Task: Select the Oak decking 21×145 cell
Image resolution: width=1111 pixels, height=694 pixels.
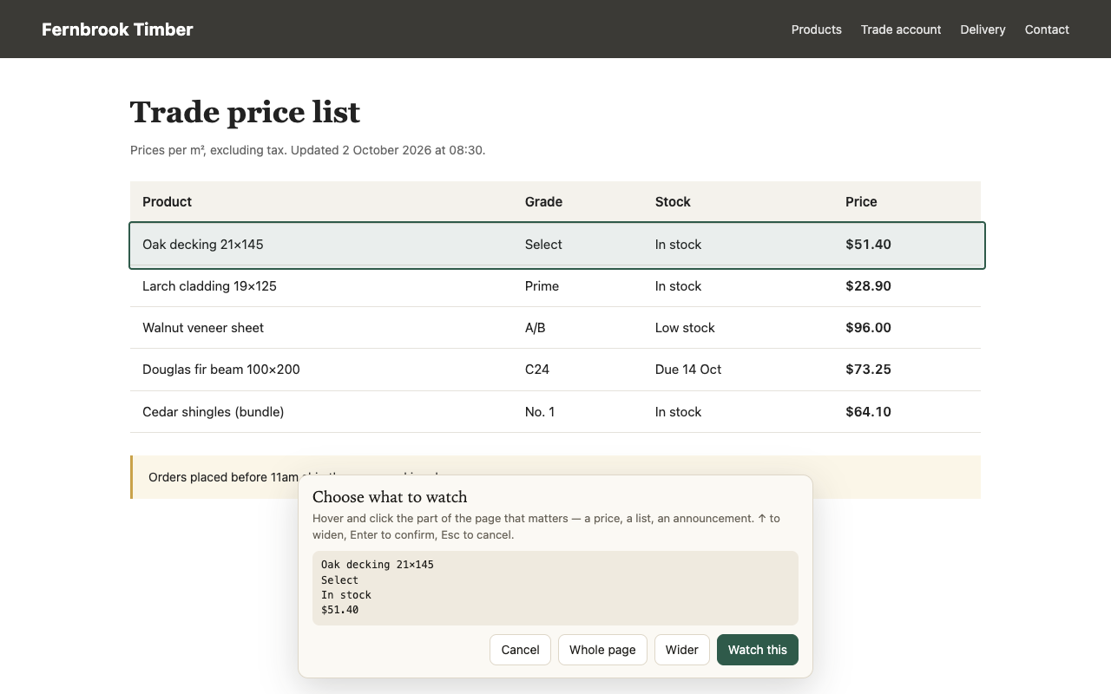Action: point(321,245)
